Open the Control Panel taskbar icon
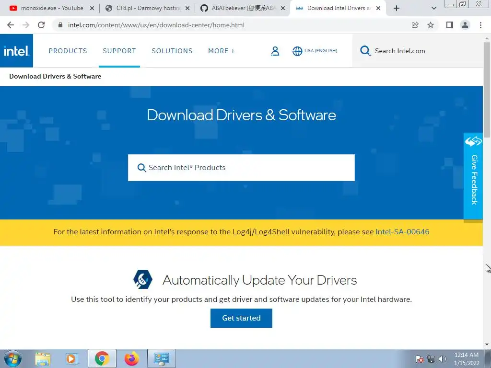The width and height of the screenshot is (491, 368). click(161, 358)
